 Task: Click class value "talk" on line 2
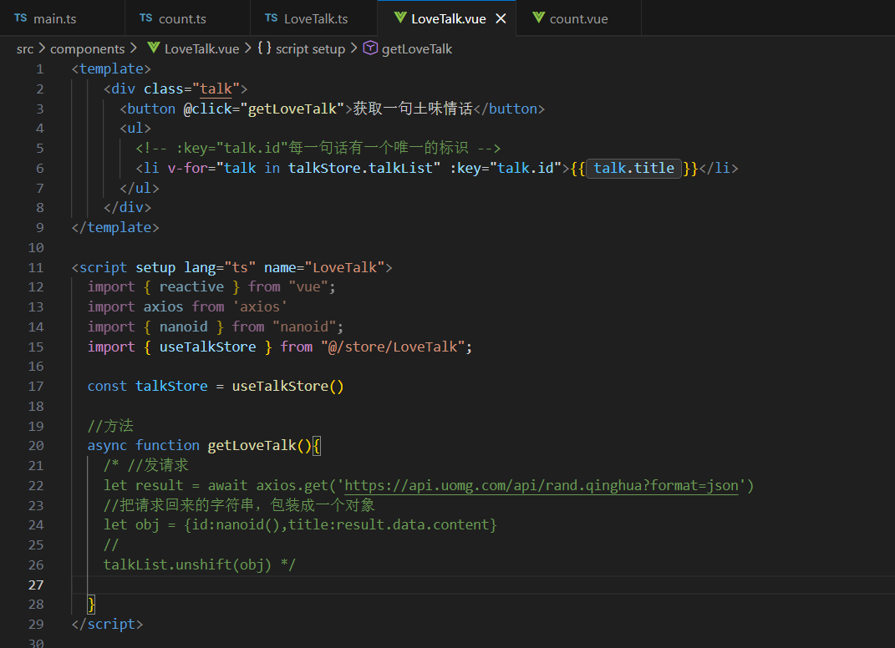click(x=216, y=89)
